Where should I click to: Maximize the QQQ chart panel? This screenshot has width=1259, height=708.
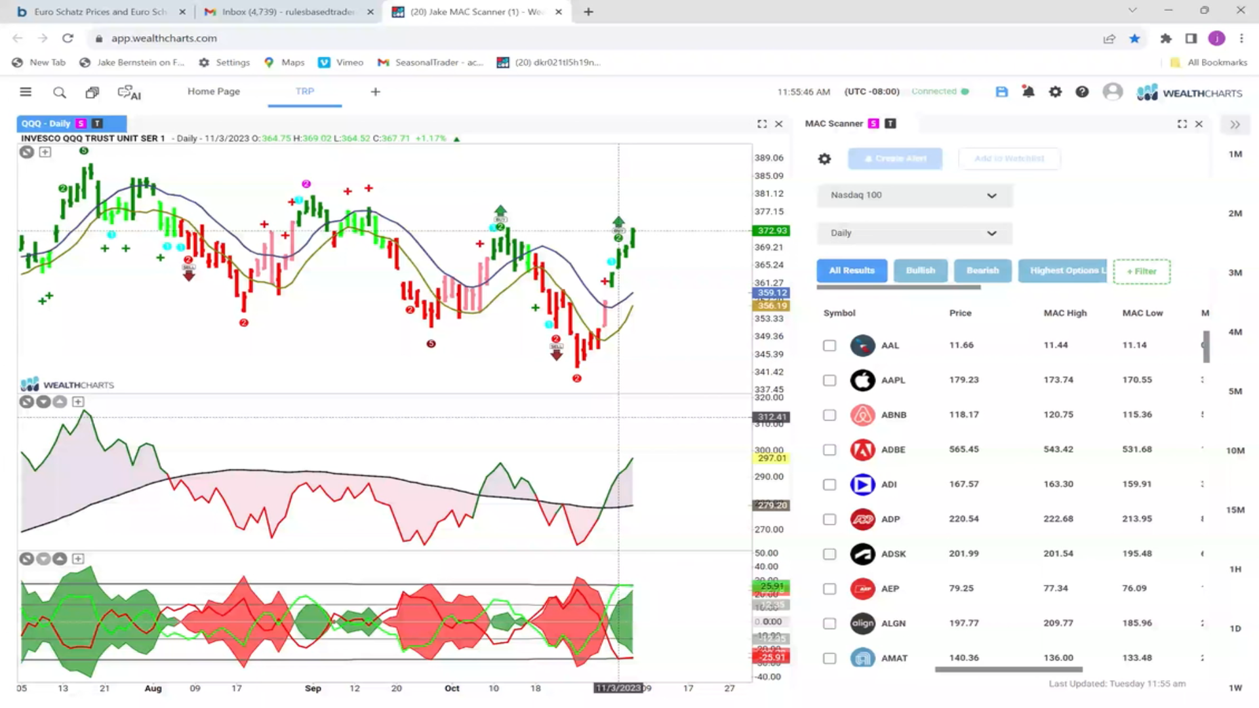click(762, 124)
